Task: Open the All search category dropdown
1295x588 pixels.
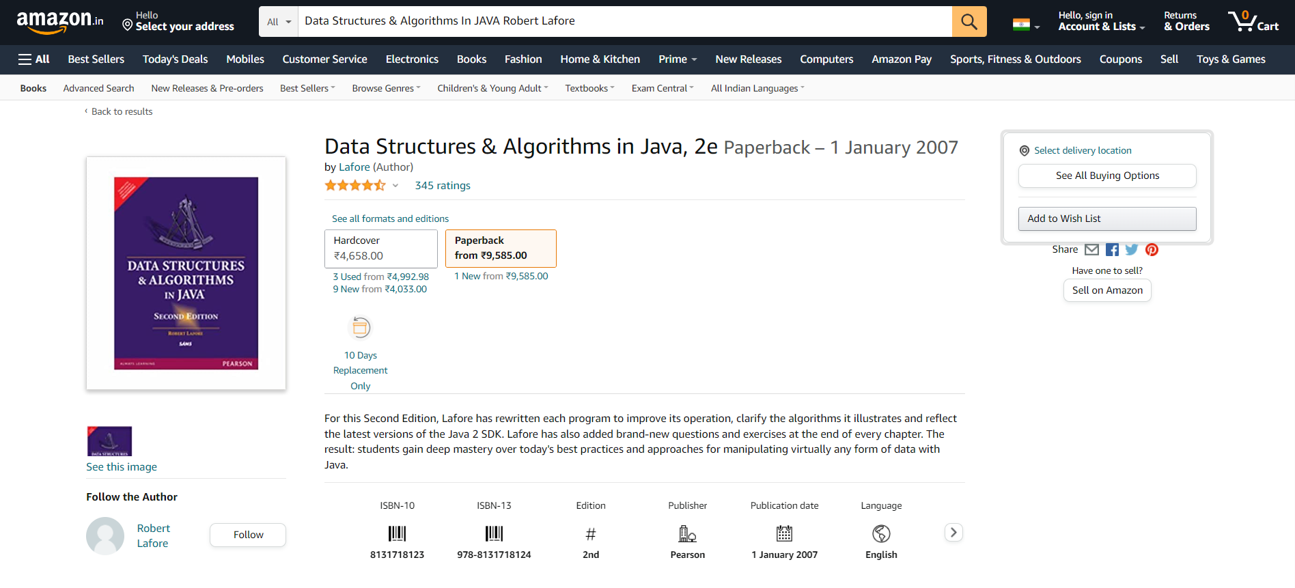Action: coord(279,22)
